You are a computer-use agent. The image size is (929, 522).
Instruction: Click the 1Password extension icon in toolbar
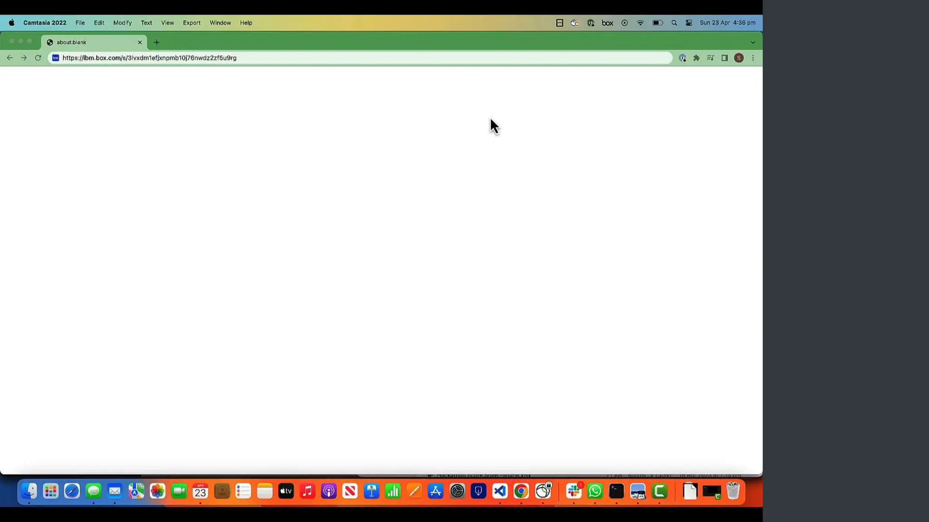[682, 58]
